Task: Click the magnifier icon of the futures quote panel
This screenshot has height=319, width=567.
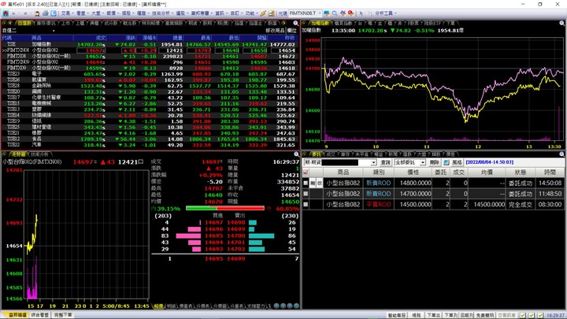Action: tap(296, 154)
